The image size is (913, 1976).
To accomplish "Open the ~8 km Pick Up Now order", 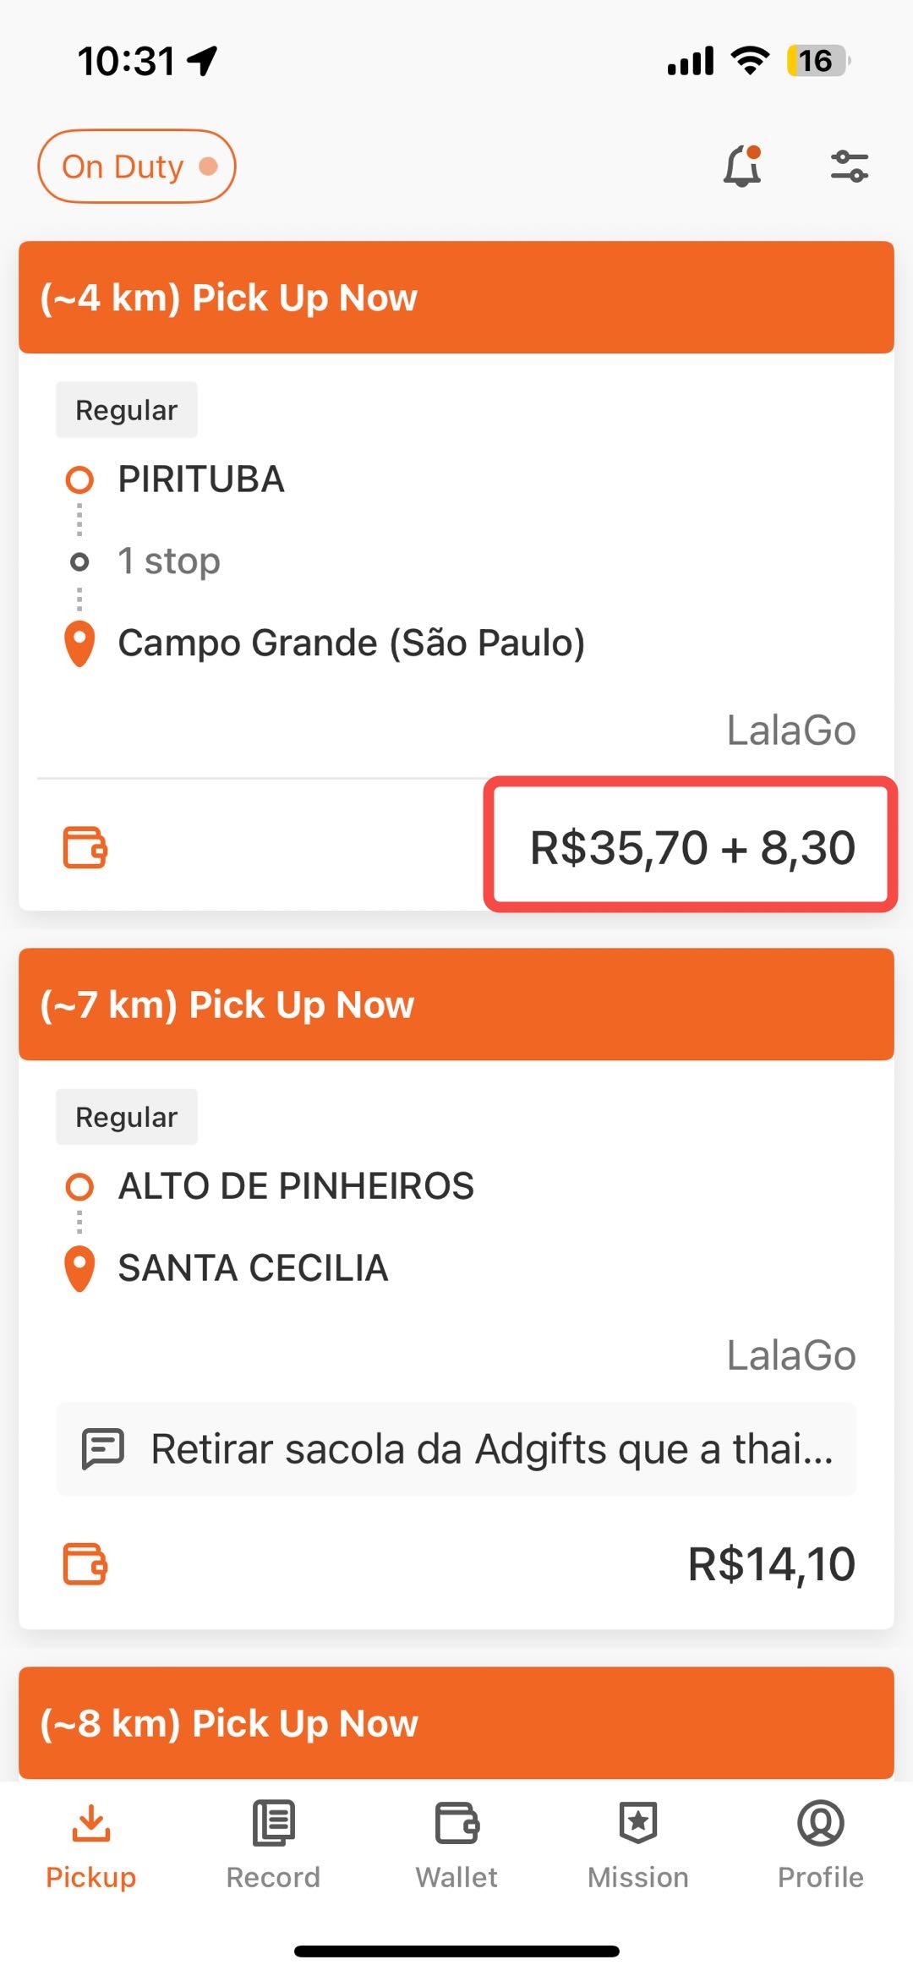I will (x=456, y=1723).
